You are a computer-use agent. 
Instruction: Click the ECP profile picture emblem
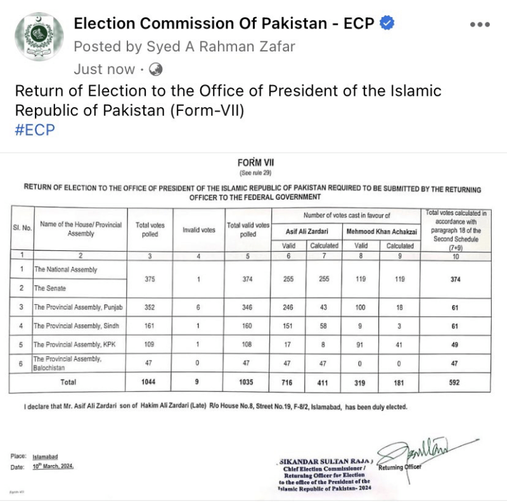point(39,37)
